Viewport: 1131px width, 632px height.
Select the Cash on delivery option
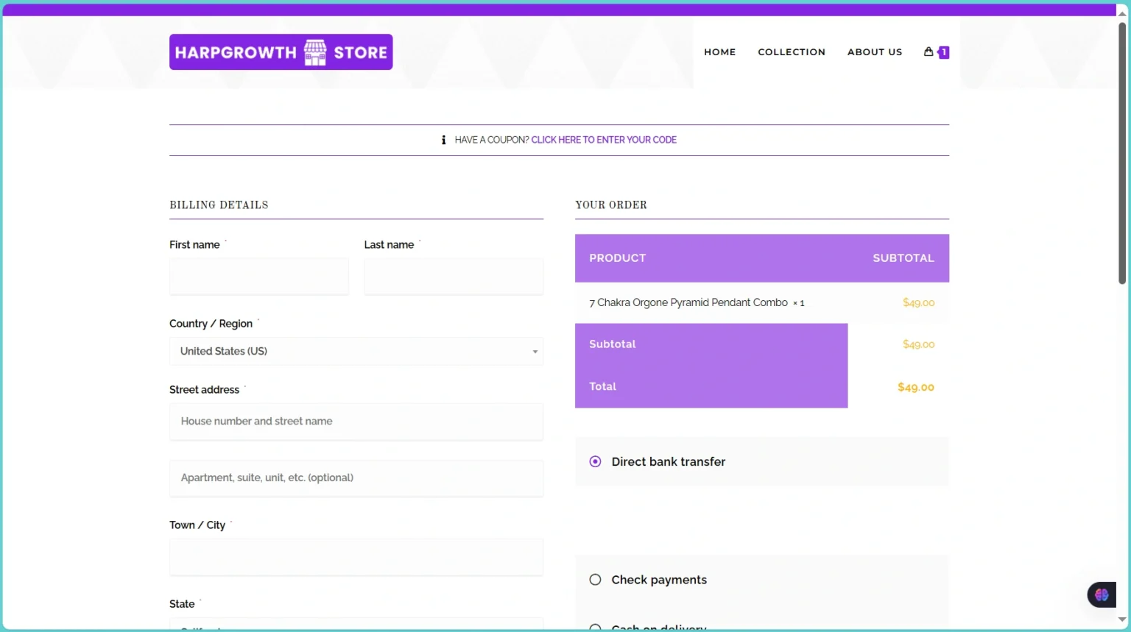coord(595,628)
